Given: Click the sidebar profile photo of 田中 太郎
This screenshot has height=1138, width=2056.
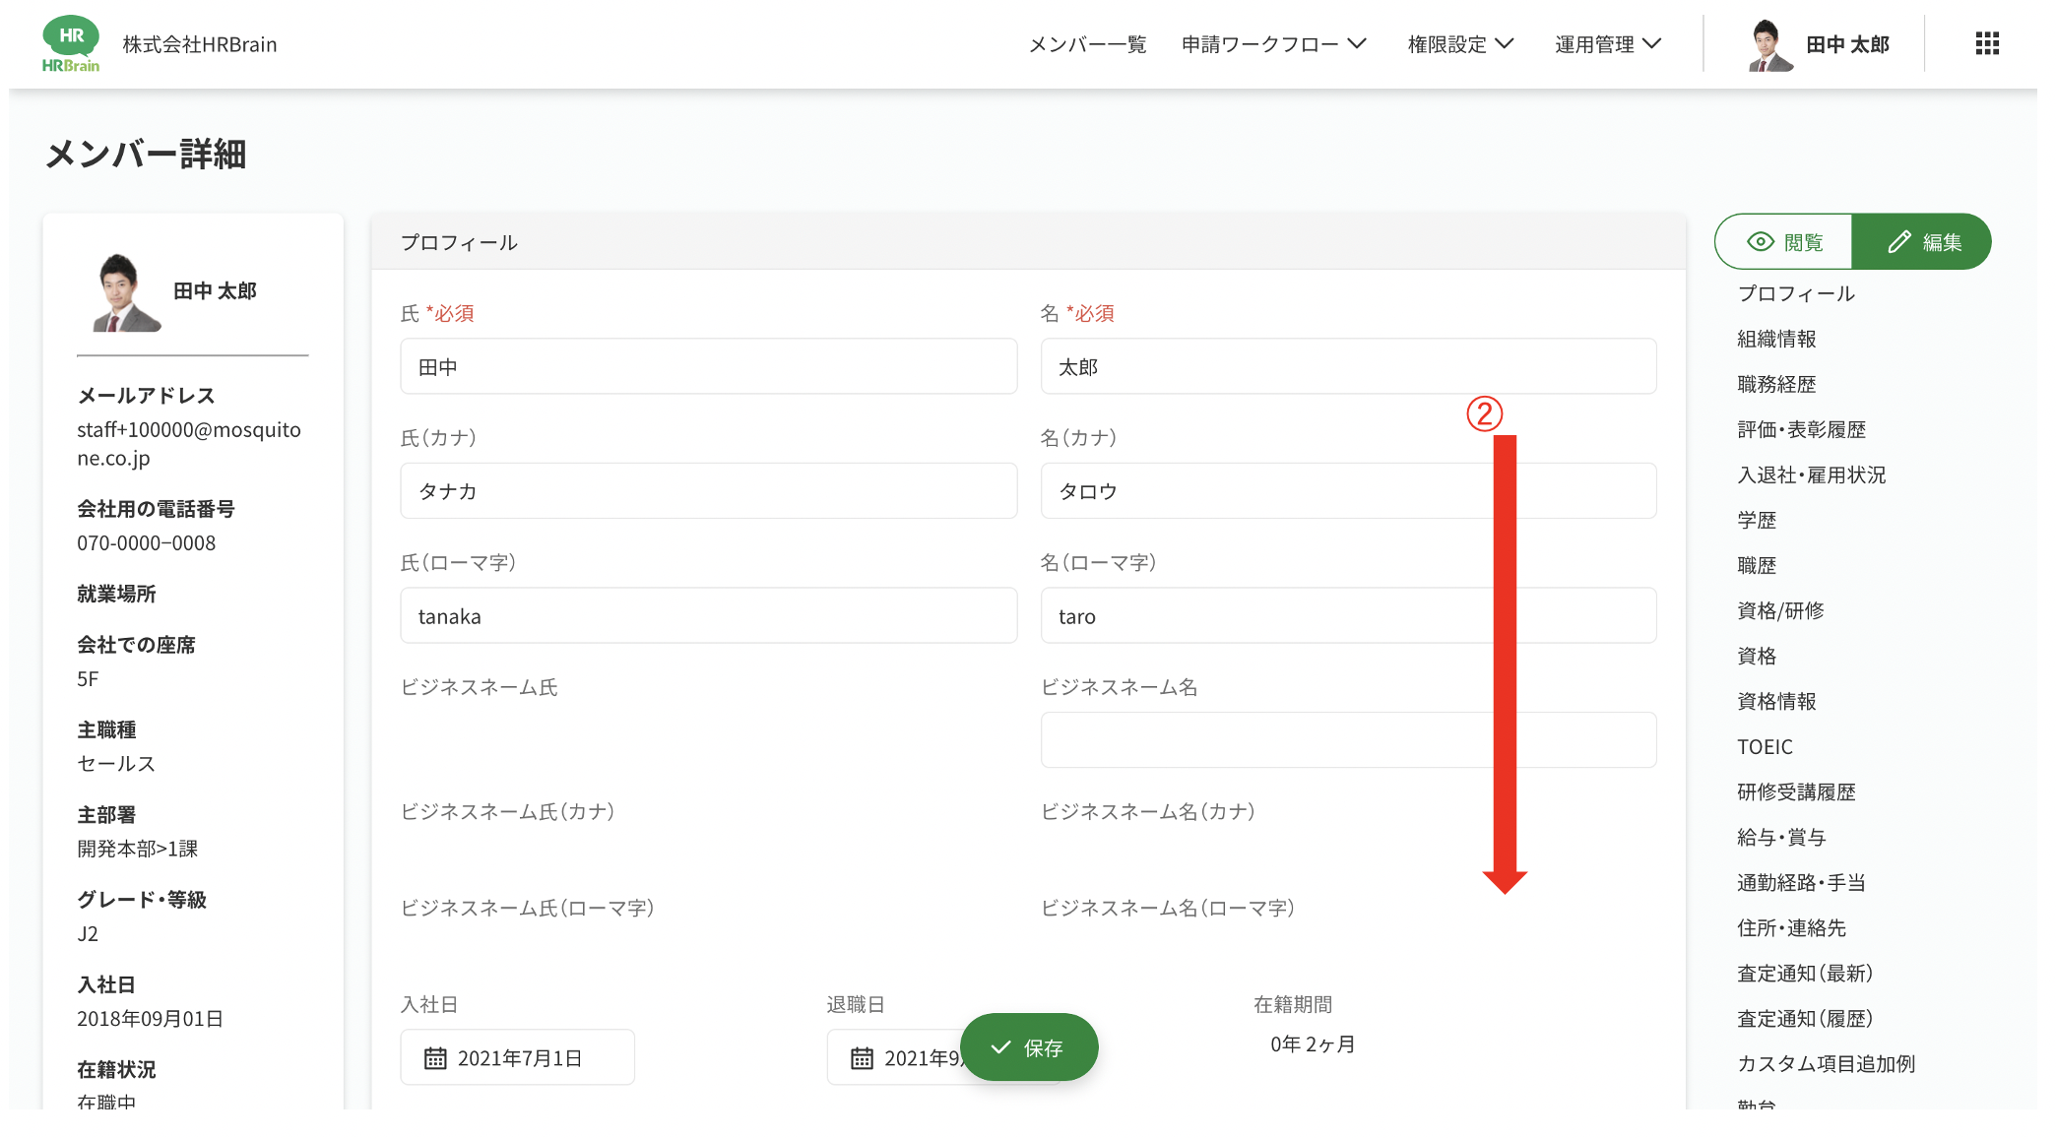Looking at the screenshot, I should 126,292.
